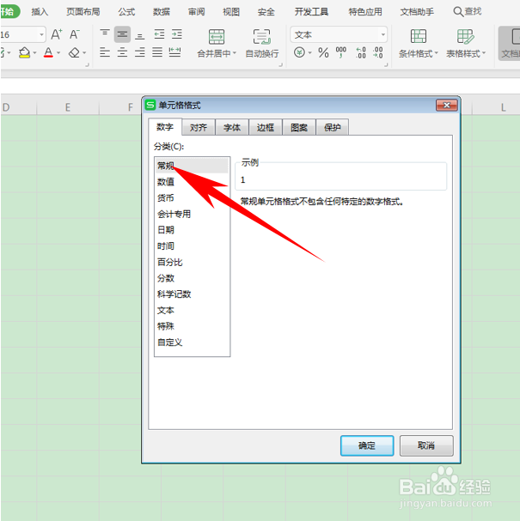This screenshot has width=520, height=521.
Task: Select 自定义 in category list
Action: coord(192,342)
